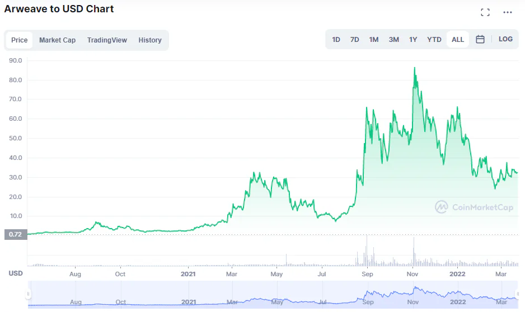Click the tall volume bar at Sep
Screen dimensions: 525x312
coord(367,251)
